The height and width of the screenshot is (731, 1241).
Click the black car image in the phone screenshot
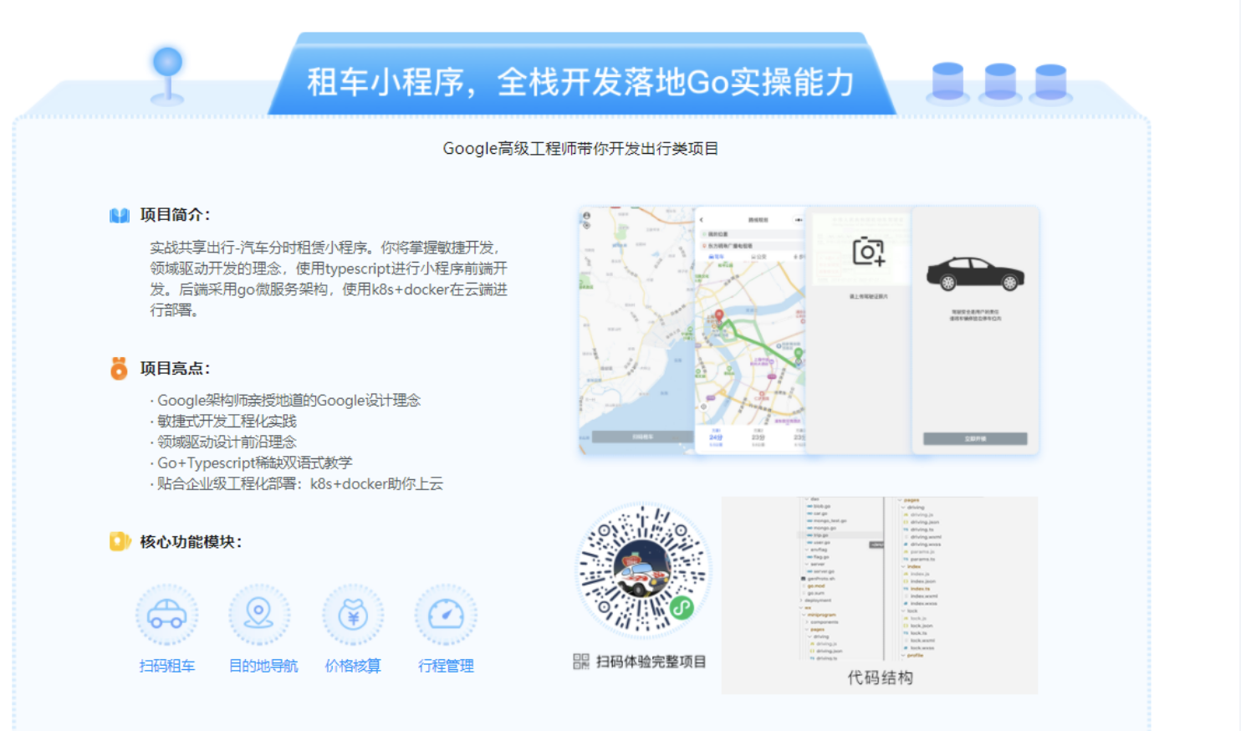[x=975, y=274]
